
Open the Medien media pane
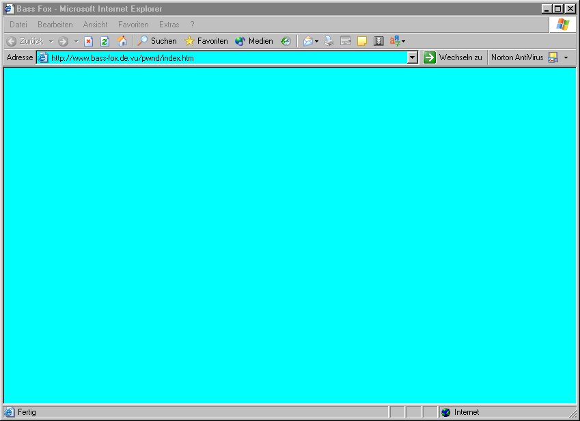(254, 41)
